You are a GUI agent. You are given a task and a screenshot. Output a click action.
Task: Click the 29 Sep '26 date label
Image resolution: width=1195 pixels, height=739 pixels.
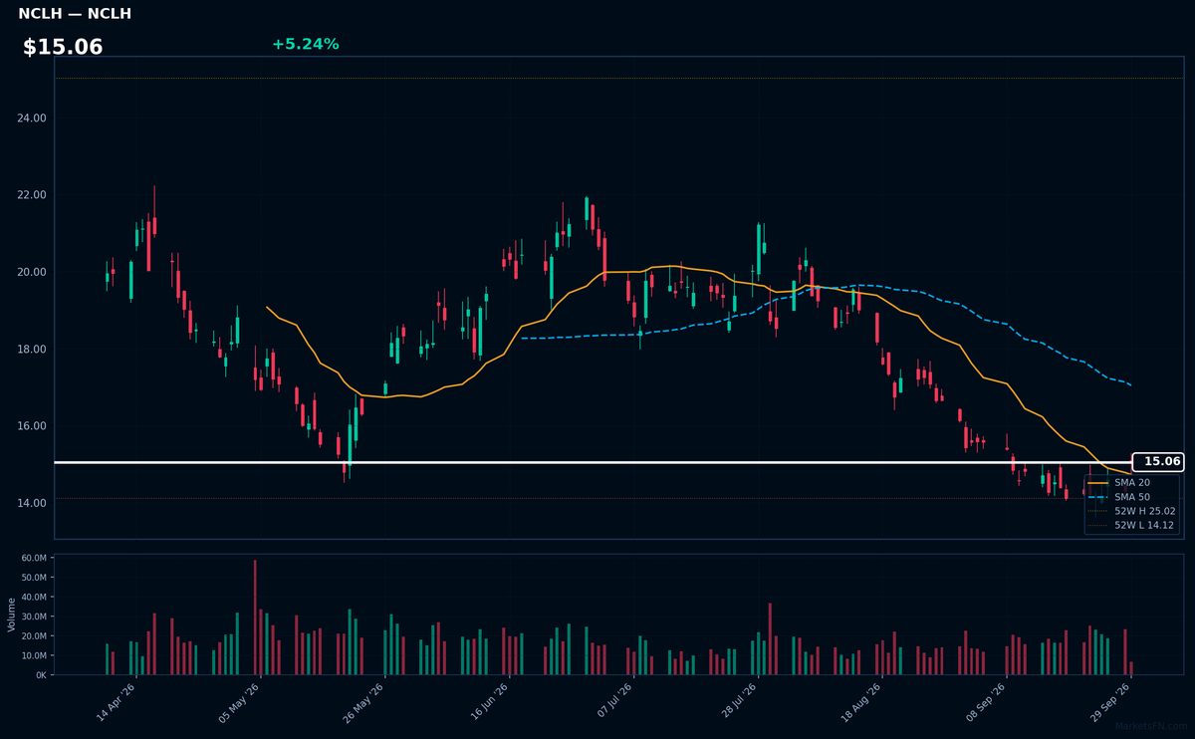[1111, 701]
